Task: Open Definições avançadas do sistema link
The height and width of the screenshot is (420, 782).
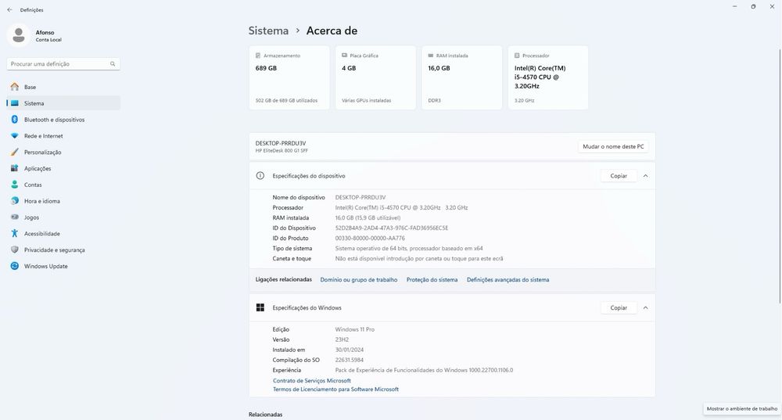Action: click(x=508, y=279)
